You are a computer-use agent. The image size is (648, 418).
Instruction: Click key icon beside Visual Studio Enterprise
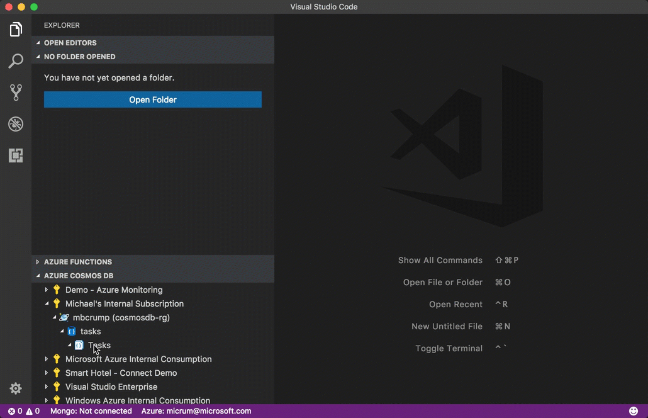57,387
